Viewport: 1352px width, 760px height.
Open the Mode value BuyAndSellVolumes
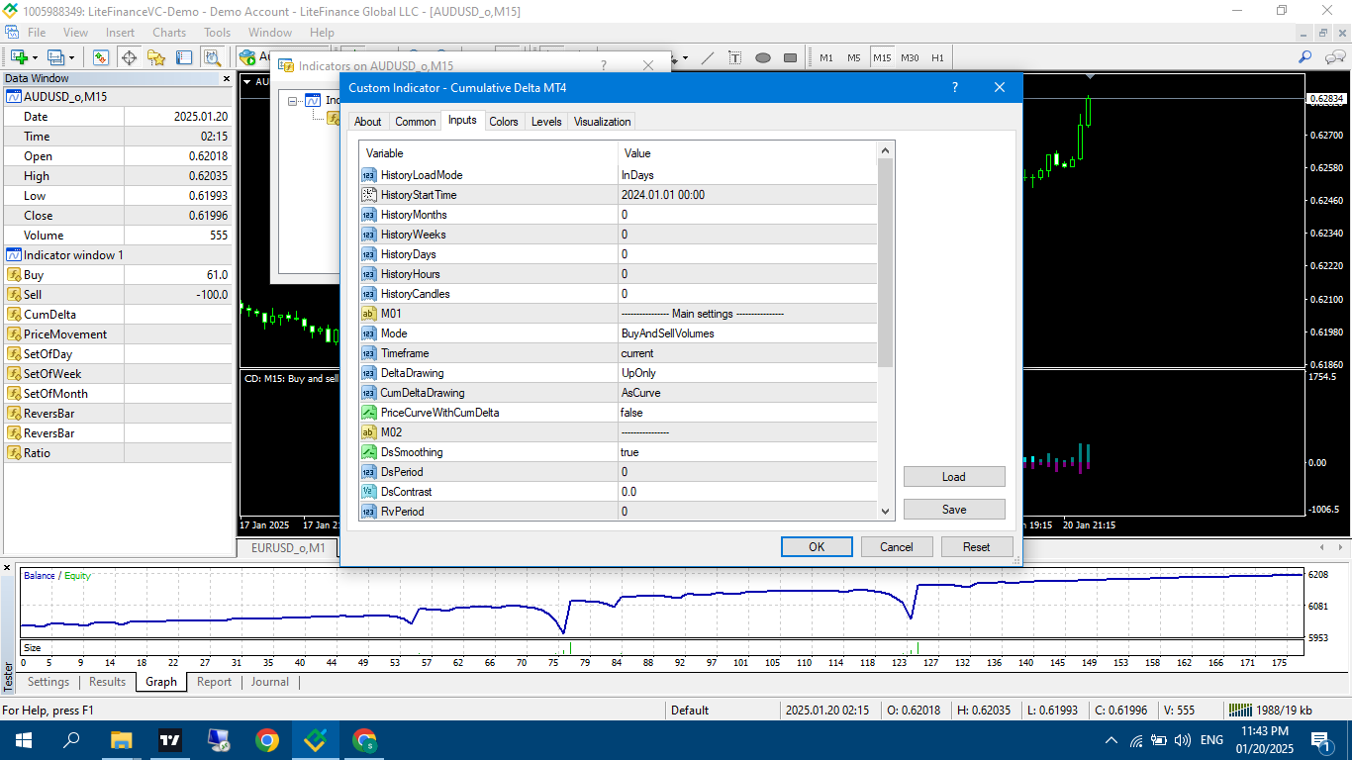click(747, 333)
